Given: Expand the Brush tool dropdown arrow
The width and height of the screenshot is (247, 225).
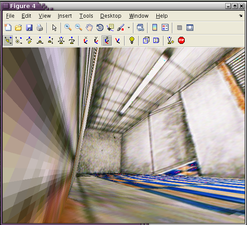Looking at the screenshot, I should pyautogui.click(x=129, y=28).
